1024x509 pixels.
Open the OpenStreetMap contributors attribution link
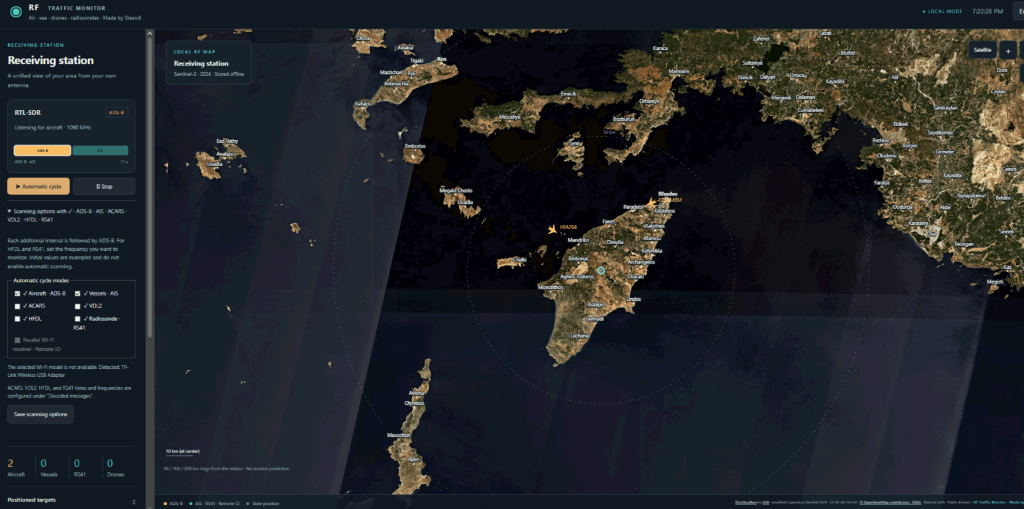[x=890, y=502]
